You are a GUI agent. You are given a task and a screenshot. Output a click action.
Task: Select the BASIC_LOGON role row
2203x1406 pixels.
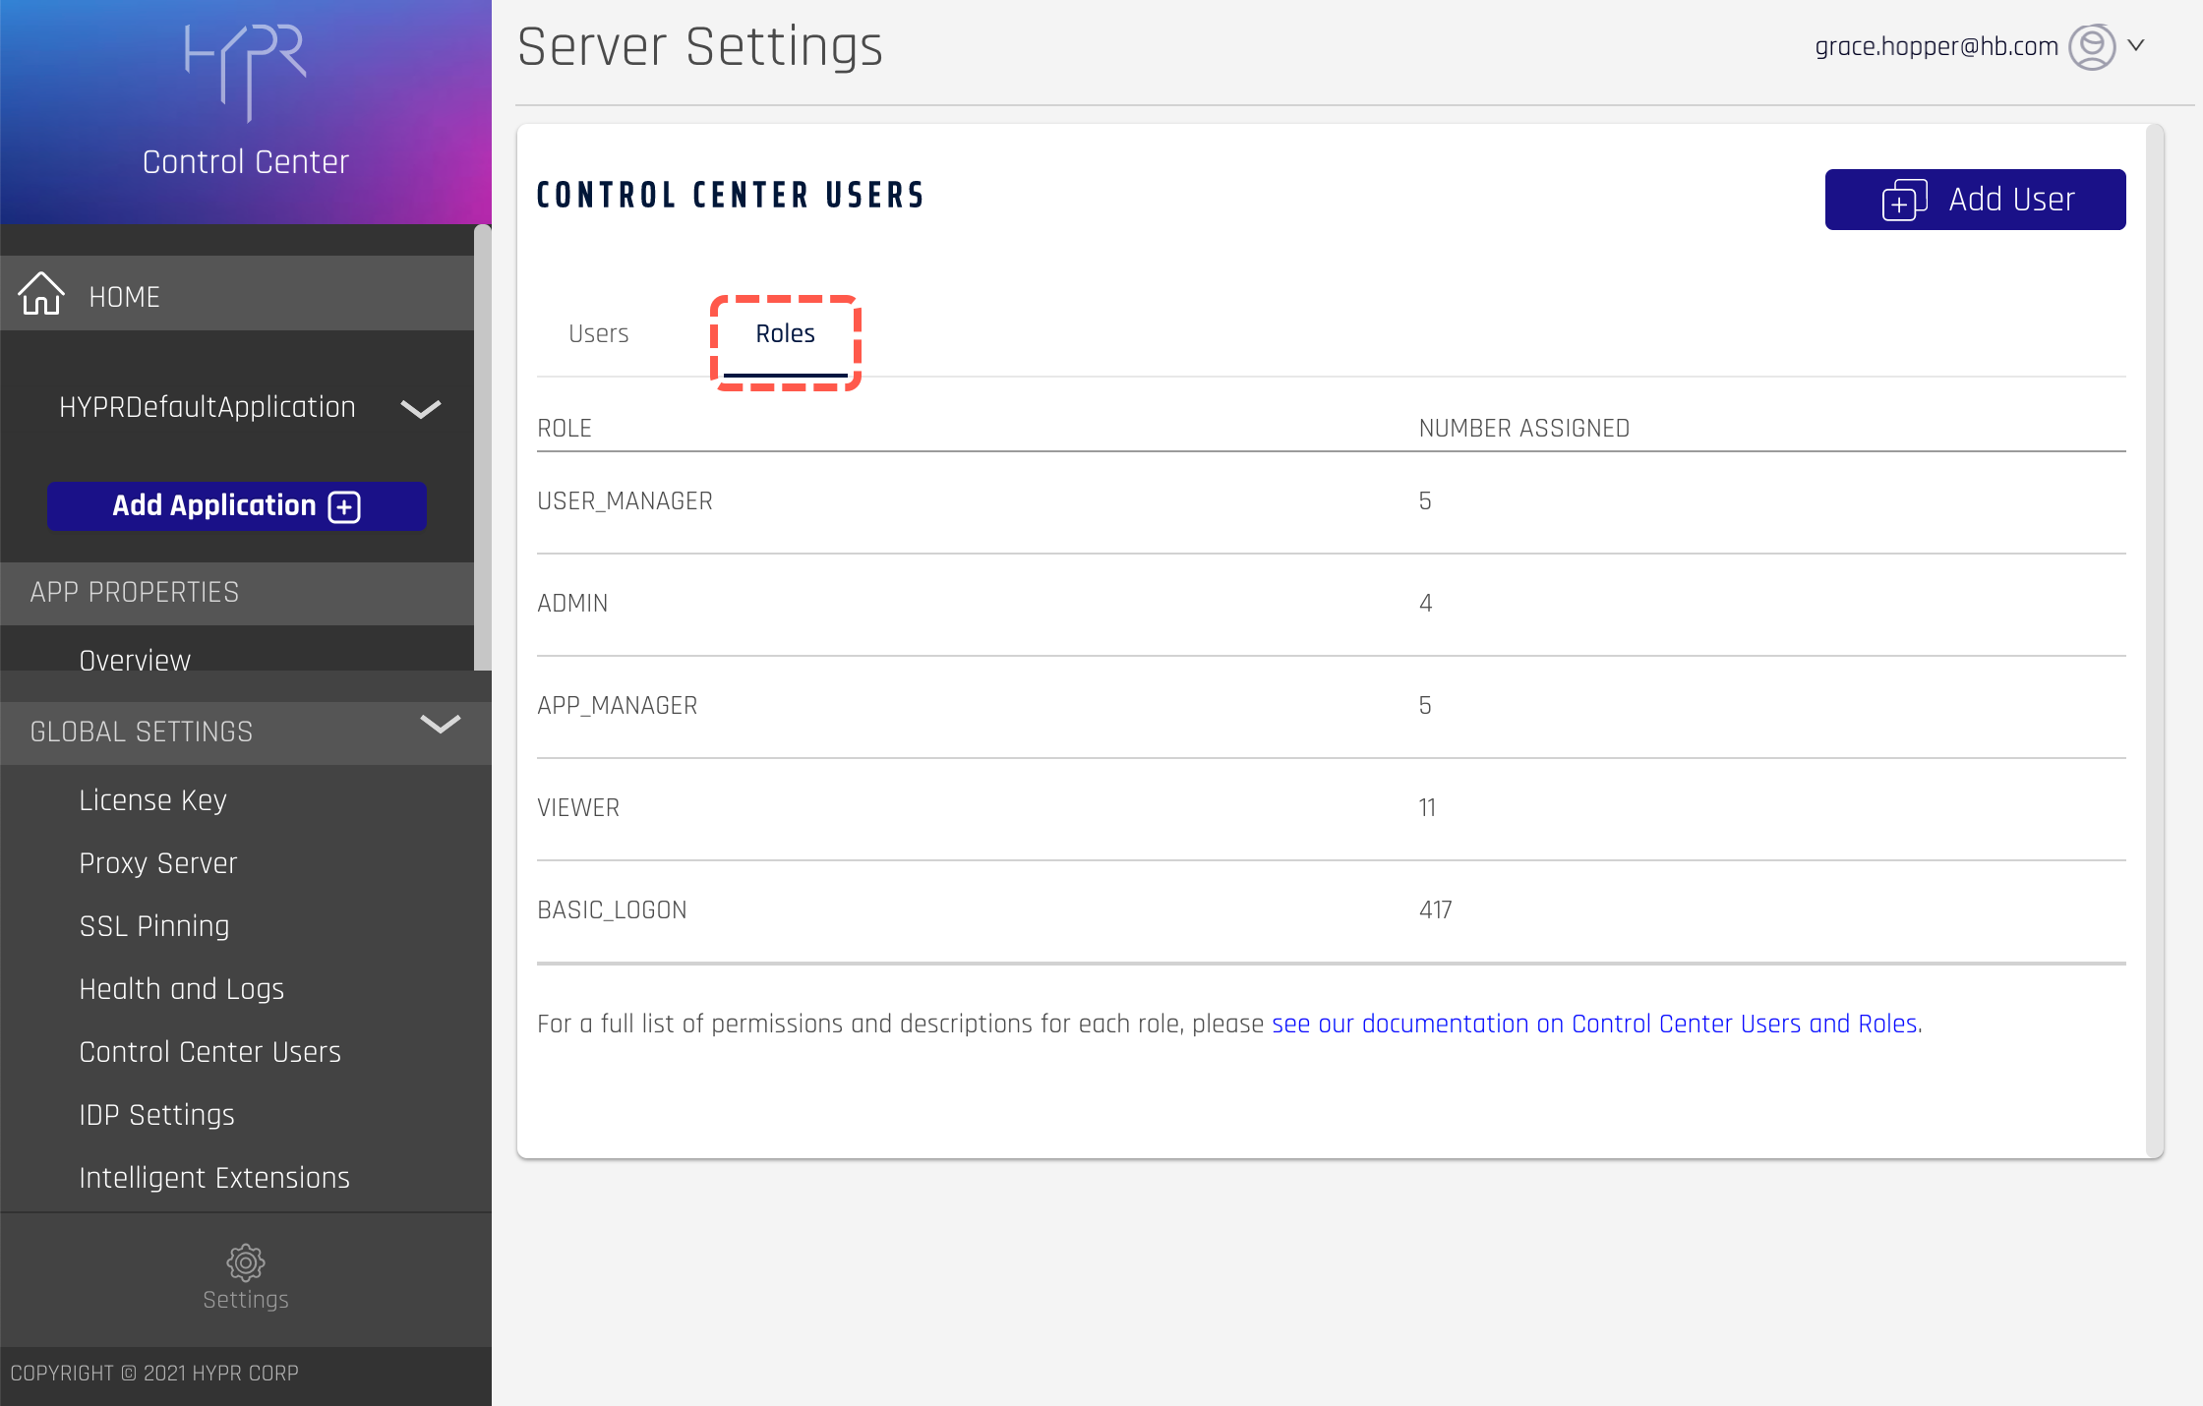point(612,910)
